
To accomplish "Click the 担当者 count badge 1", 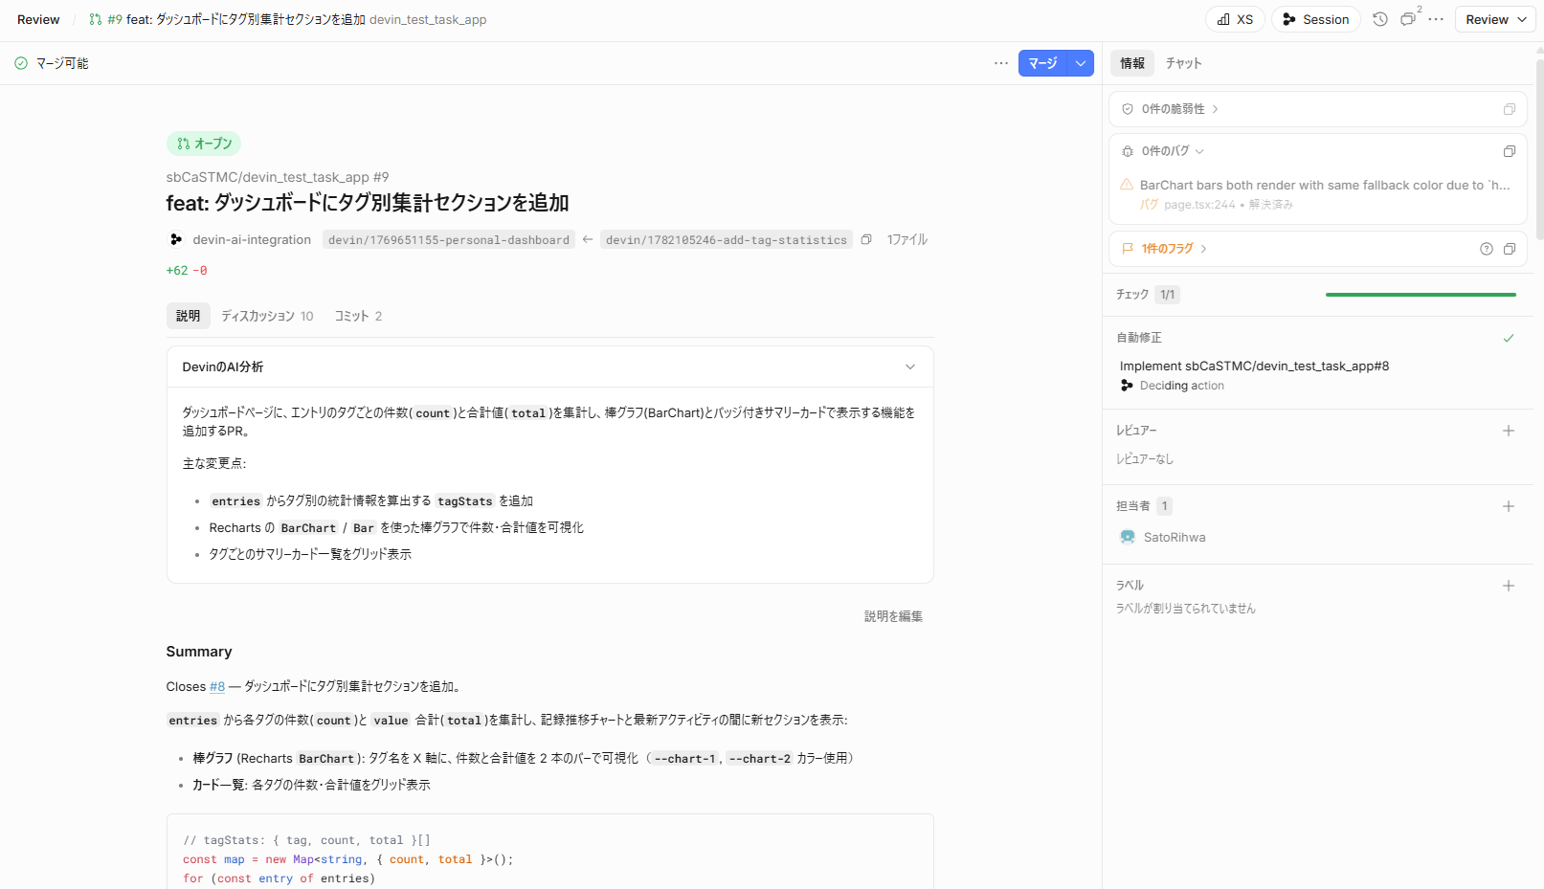I will [1164, 506].
